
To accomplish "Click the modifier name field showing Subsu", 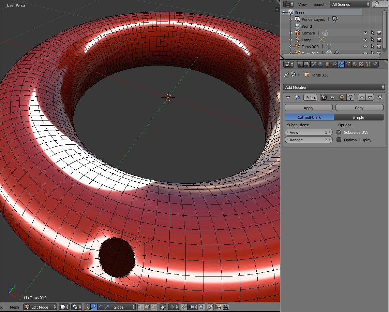I will pos(310,97).
